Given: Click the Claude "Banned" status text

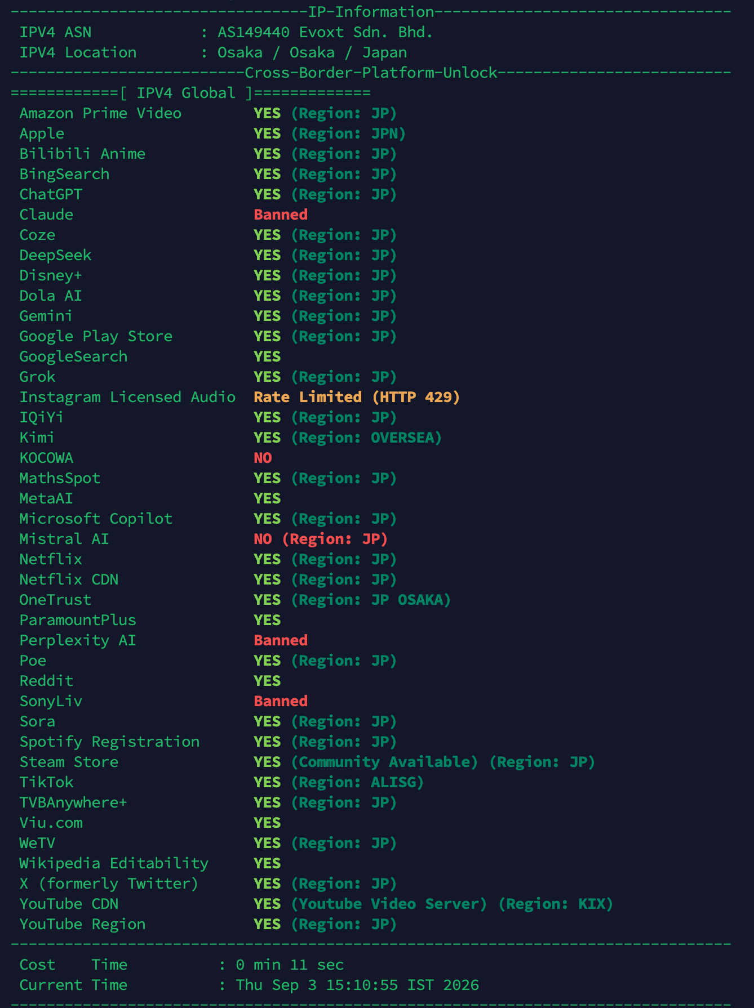Looking at the screenshot, I should (x=281, y=215).
